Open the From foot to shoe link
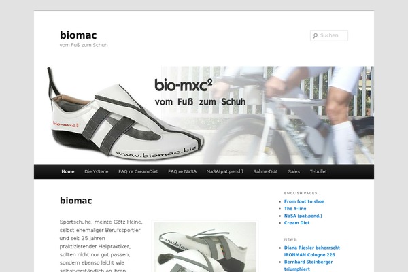 pyautogui.click(x=304, y=201)
